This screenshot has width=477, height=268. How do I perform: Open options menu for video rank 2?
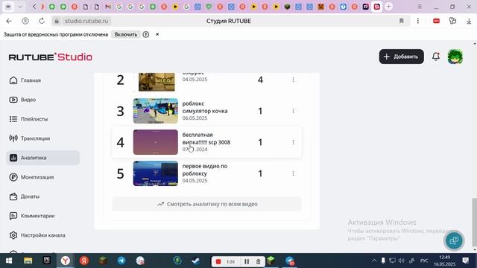tap(293, 80)
